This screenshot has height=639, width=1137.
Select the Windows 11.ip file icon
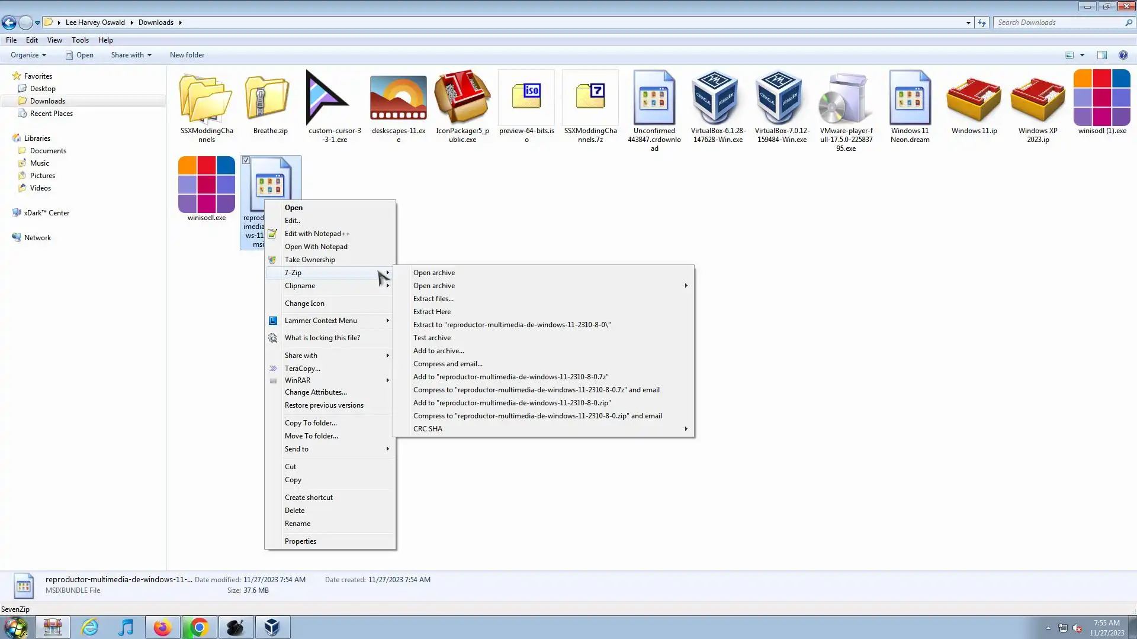pyautogui.click(x=974, y=98)
